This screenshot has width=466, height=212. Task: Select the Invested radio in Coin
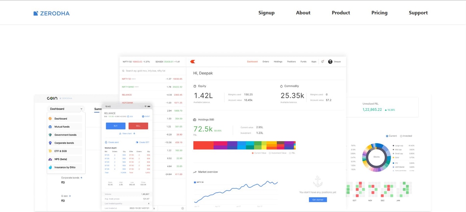401,136
